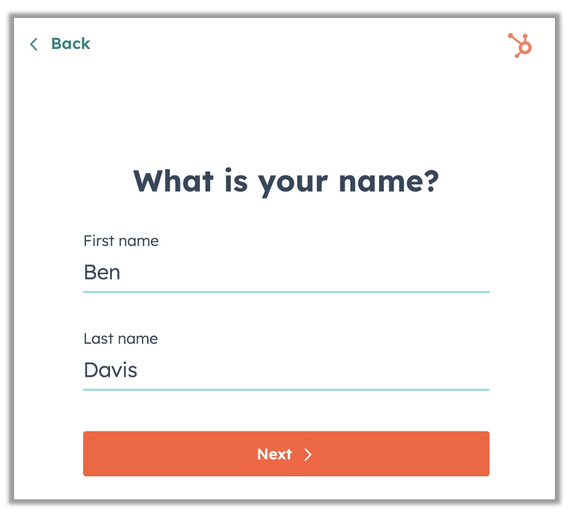The image size is (574, 519).
Task: Focus the First name input field
Action: [x=286, y=273]
